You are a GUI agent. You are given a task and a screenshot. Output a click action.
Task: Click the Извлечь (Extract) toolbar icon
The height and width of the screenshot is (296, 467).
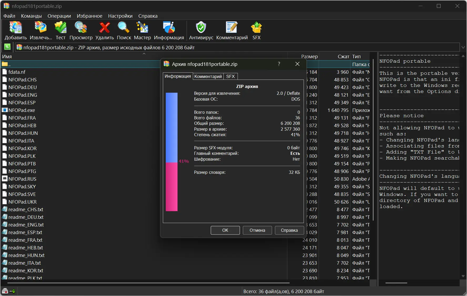click(x=41, y=28)
